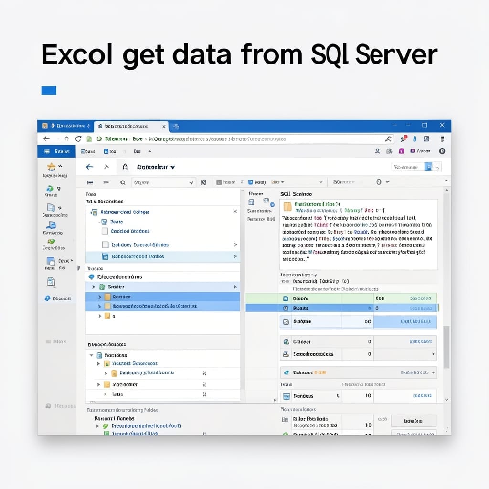Expand the chevron on the lower checkbox row
The width and height of the screenshot is (489, 489).
coord(235,245)
